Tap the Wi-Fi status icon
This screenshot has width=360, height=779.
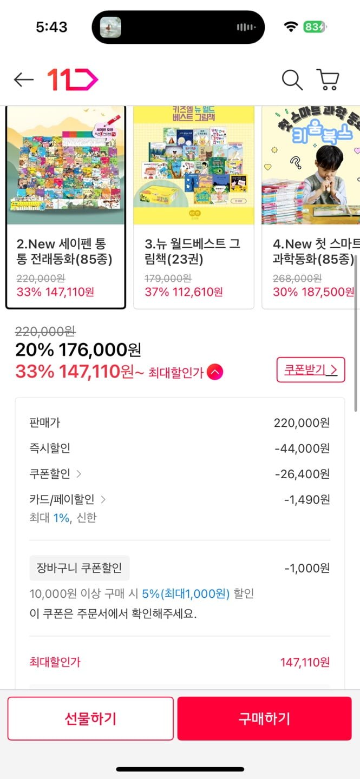pyautogui.click(x=291, y=27)
